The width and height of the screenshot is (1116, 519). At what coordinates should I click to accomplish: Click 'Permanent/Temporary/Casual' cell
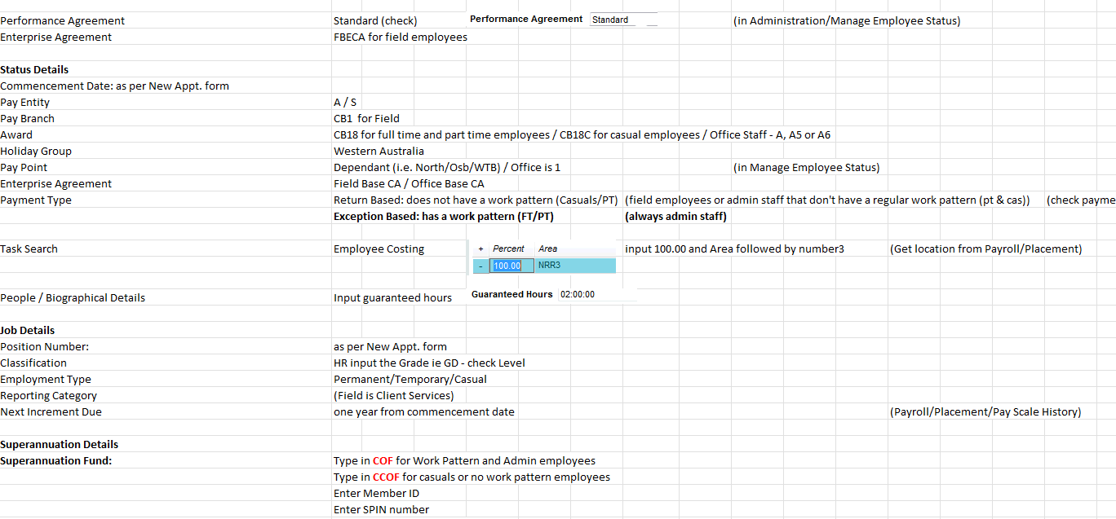tap(410, 379)
